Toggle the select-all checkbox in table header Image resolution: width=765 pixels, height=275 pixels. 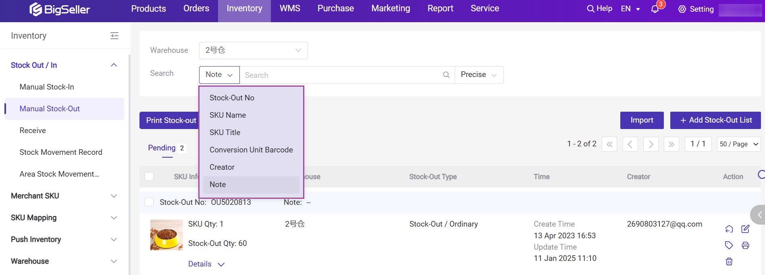click(x=149, y=177)
